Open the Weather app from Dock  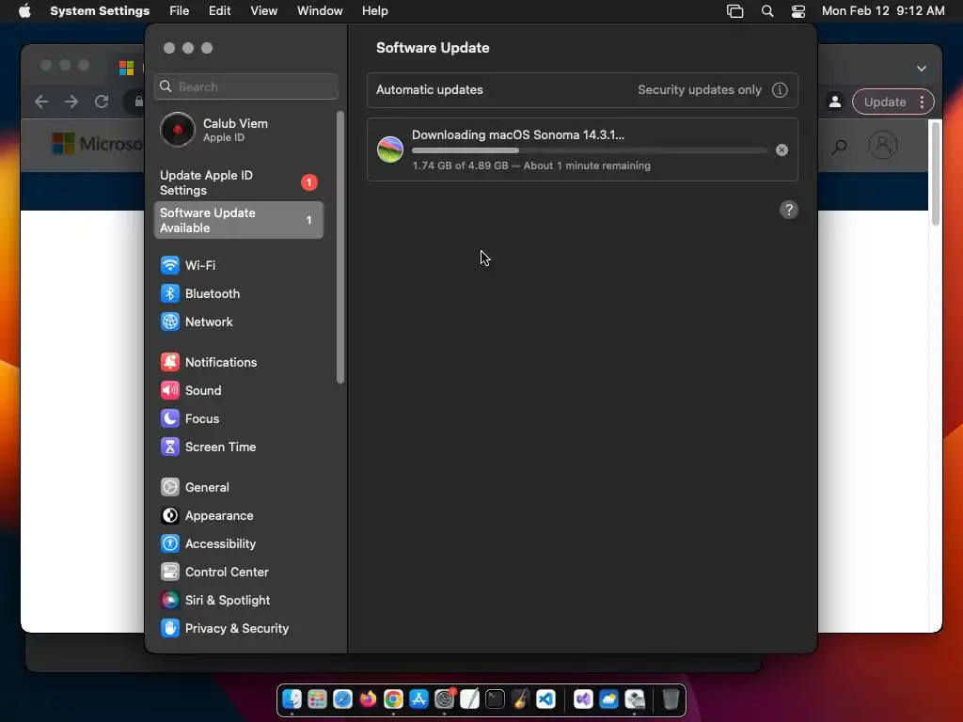(608, 699)
